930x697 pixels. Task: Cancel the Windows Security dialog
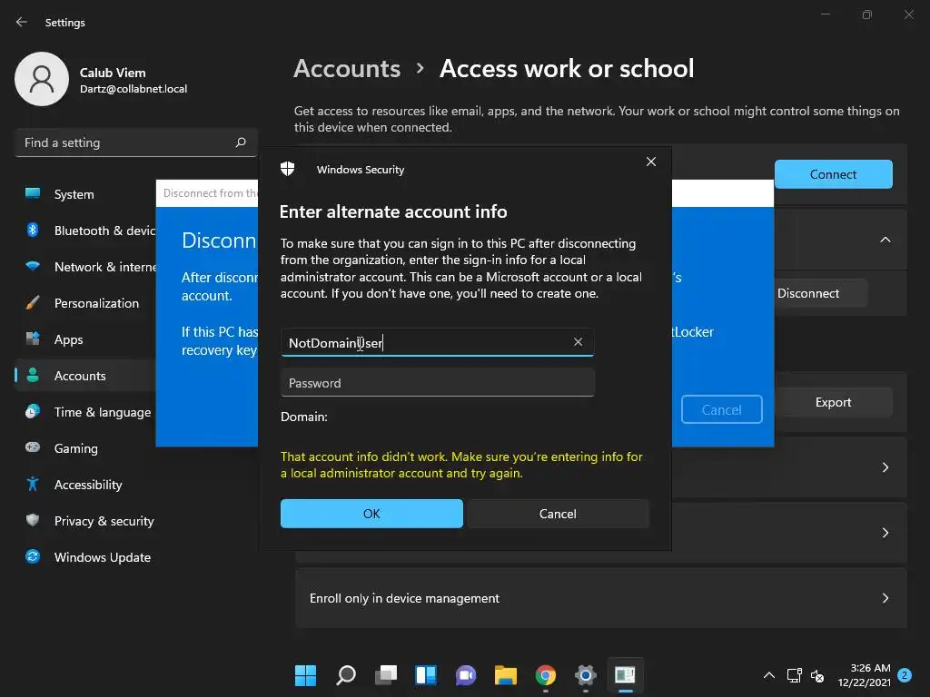click(558, 514)
